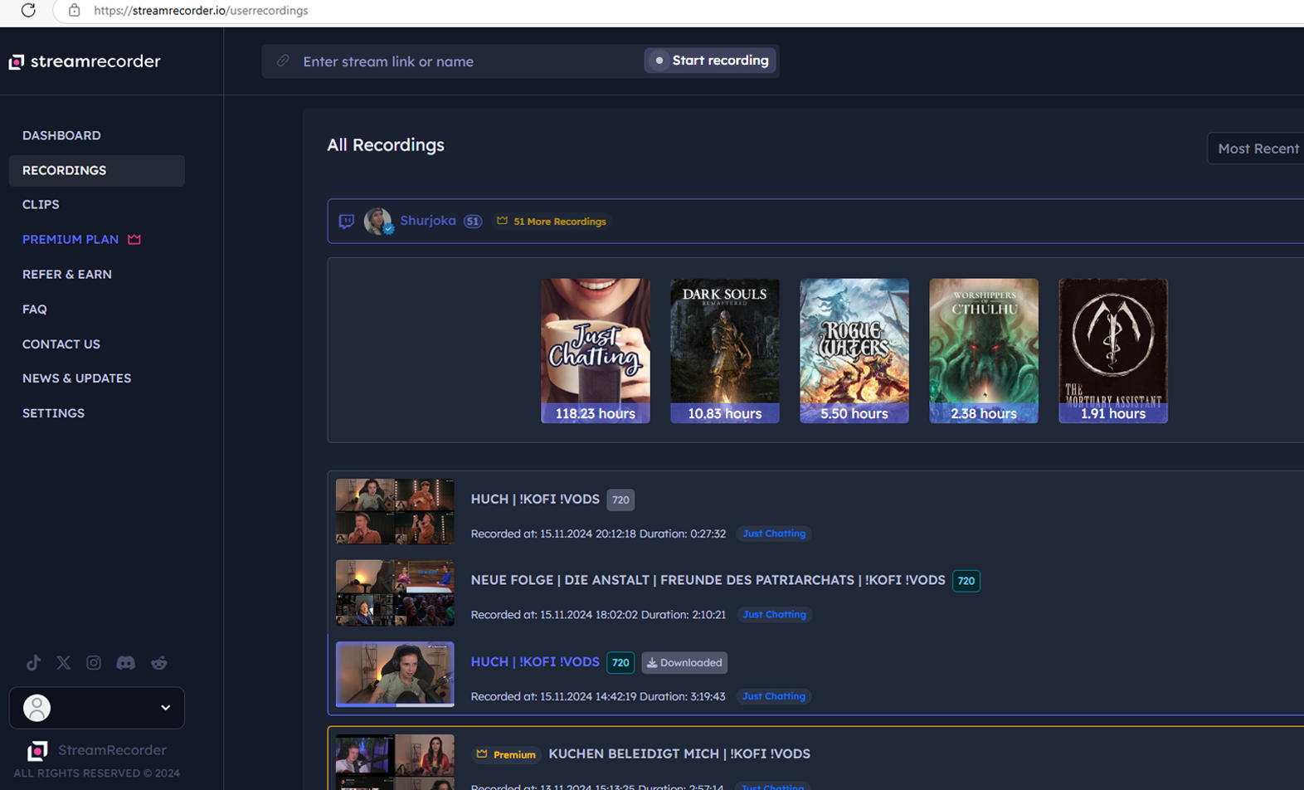Click the streamrecorder logo at top left
1304x790 pixels.
pyautogui.click(x=85, y=61)
